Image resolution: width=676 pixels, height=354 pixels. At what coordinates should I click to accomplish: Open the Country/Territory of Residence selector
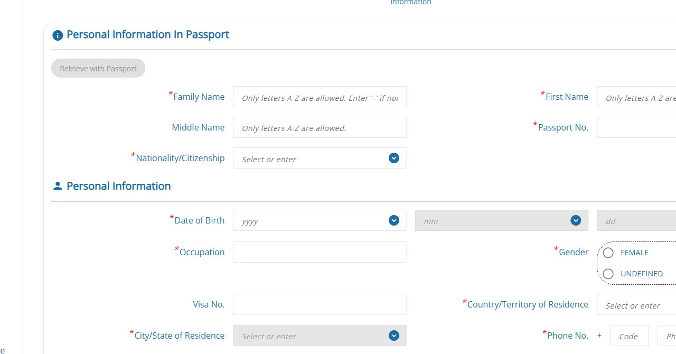pos(634,305)
